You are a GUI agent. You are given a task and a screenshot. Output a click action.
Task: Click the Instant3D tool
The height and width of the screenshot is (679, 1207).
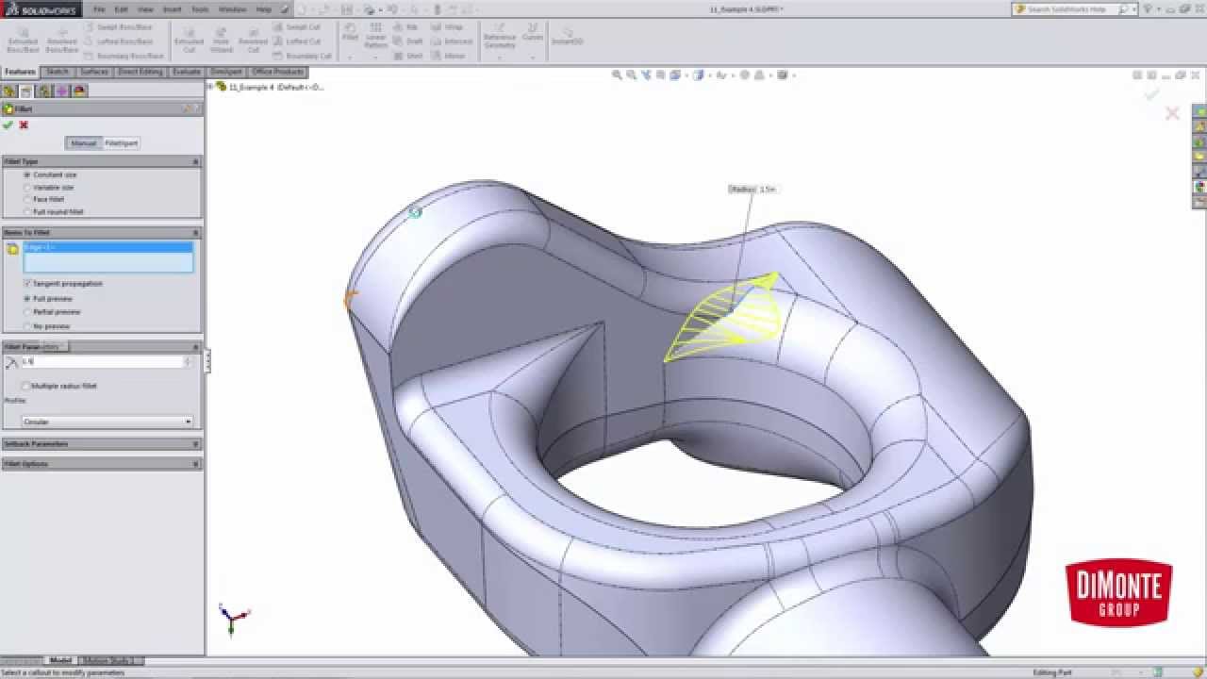point(568,36)
